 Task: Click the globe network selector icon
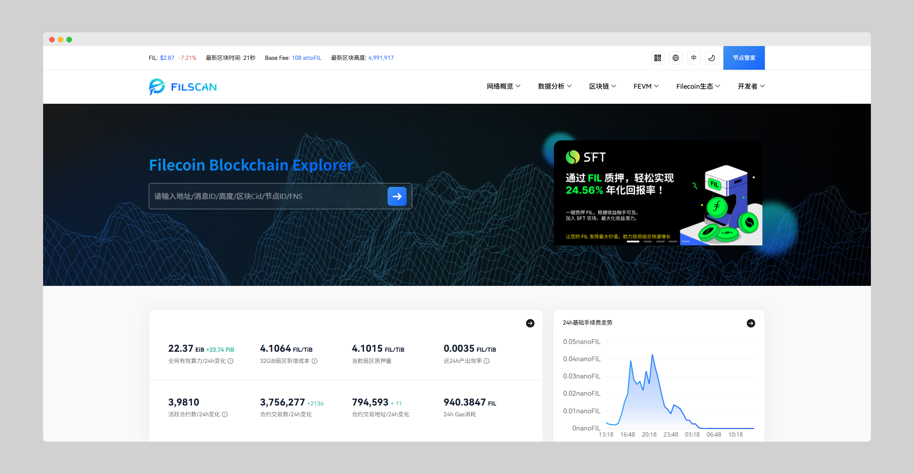(676, 58)
